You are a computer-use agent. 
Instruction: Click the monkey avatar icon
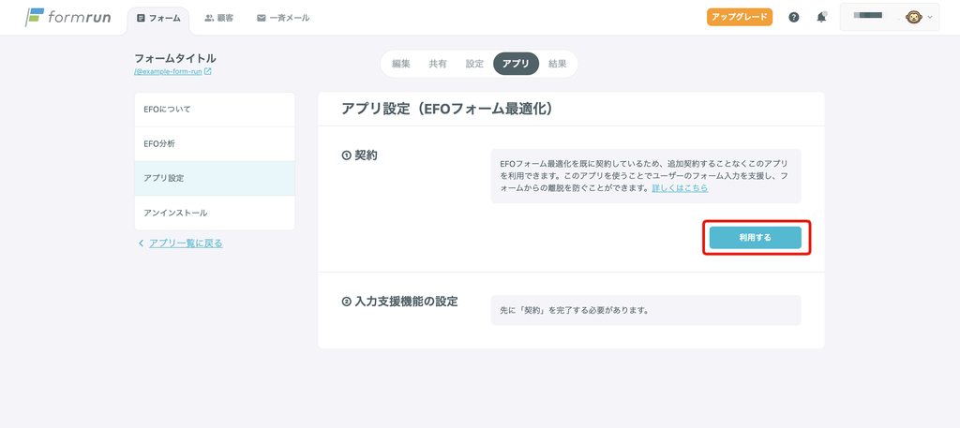click(x=913, y=18)
